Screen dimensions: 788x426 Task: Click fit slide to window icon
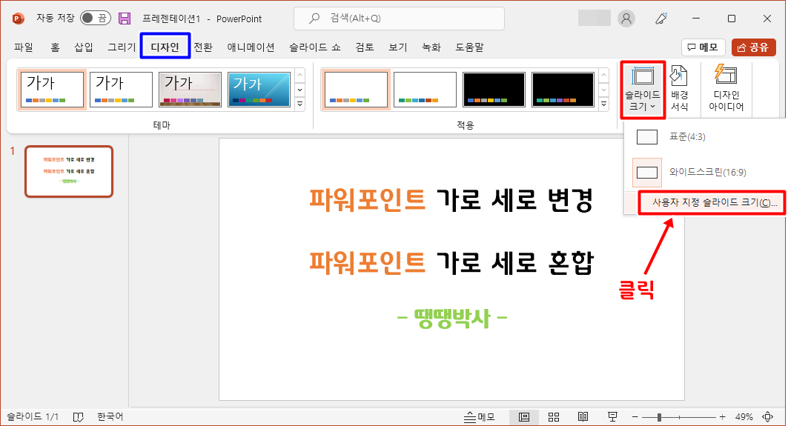tap(768, 417)
